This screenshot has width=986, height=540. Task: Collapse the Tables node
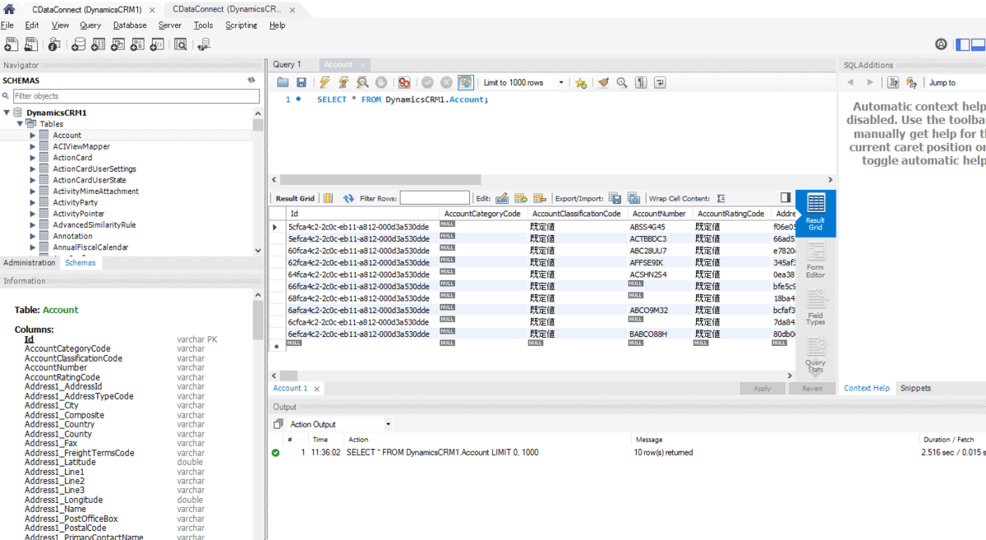(20, 124)
